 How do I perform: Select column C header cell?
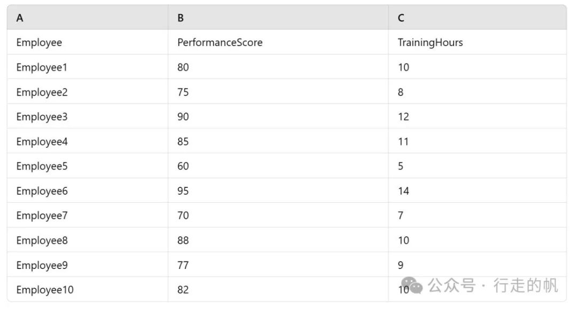coord(477,18)
